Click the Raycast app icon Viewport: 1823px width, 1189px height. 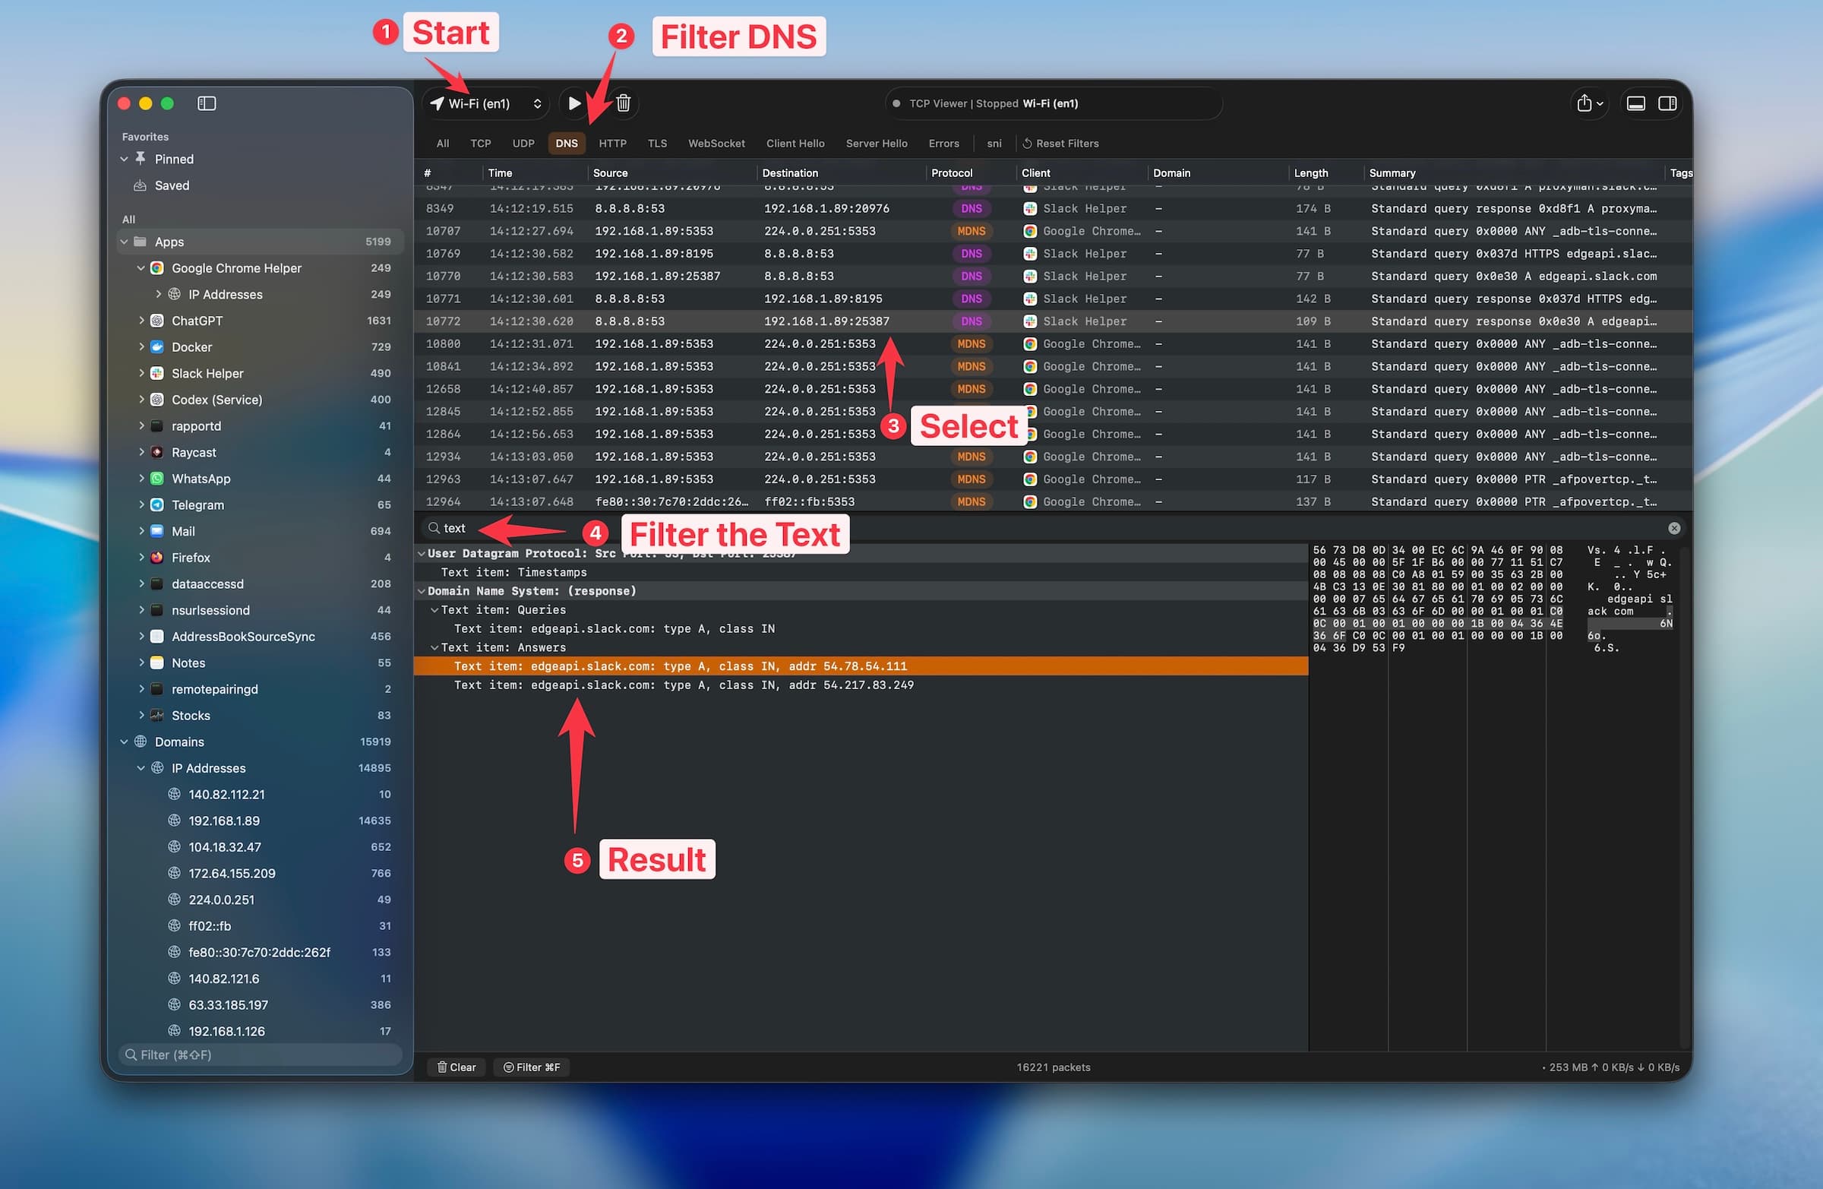[x=157, y=453]
